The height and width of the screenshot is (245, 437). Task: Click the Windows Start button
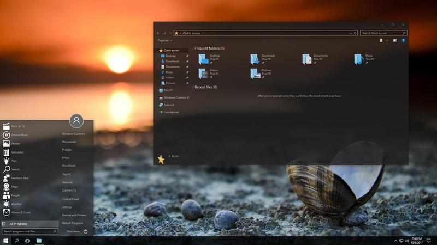tap(5, 241)
